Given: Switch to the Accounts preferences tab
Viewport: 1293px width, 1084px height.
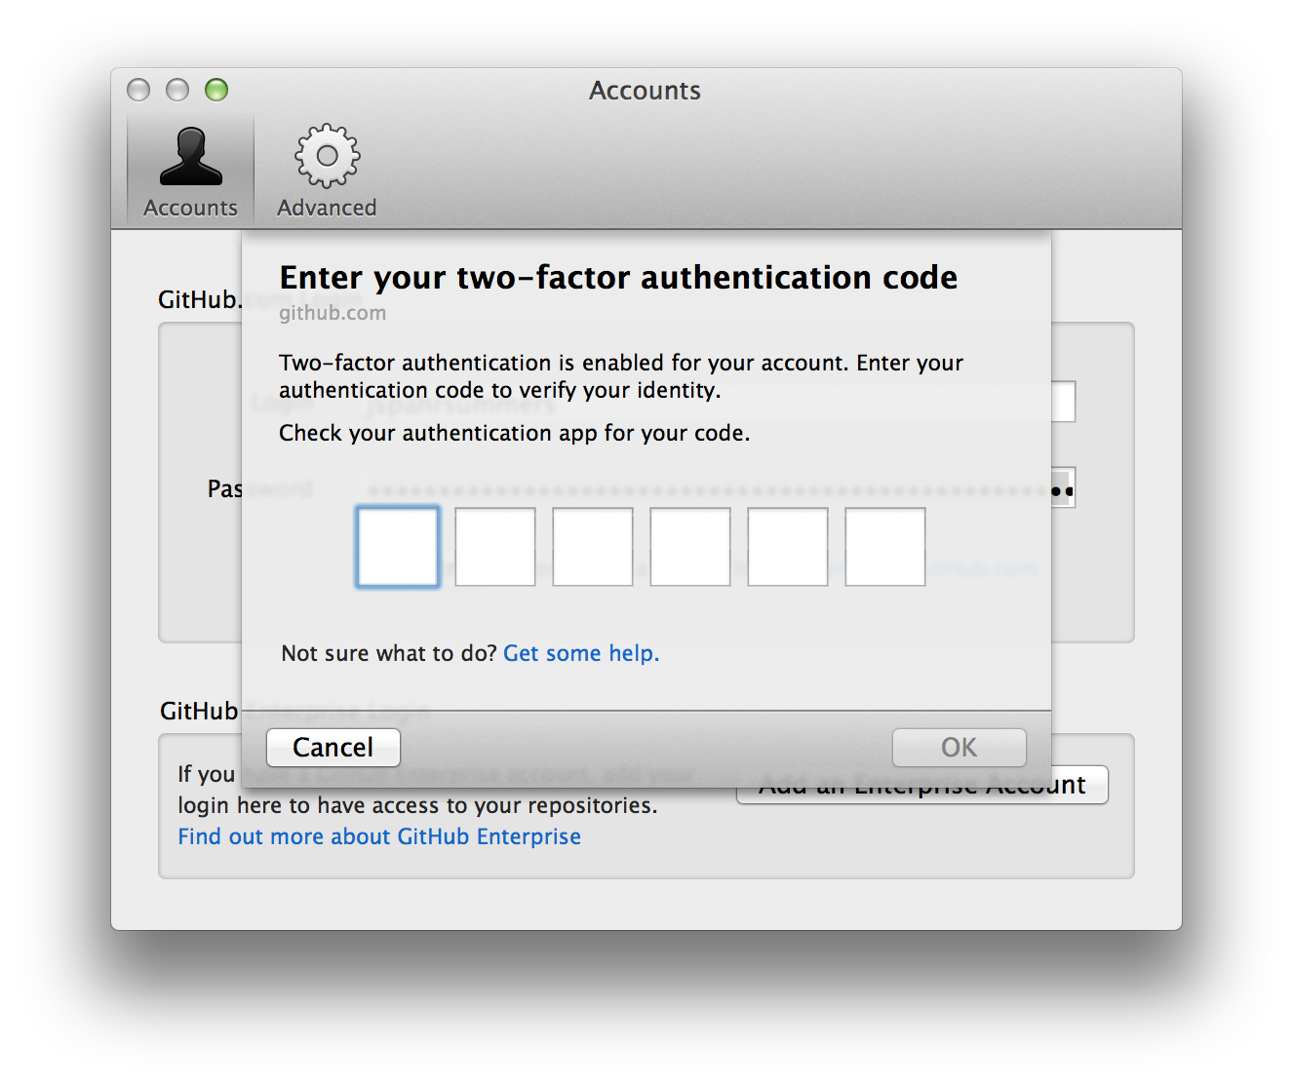Looking at the screenshot, I should [x=190, y=168].
